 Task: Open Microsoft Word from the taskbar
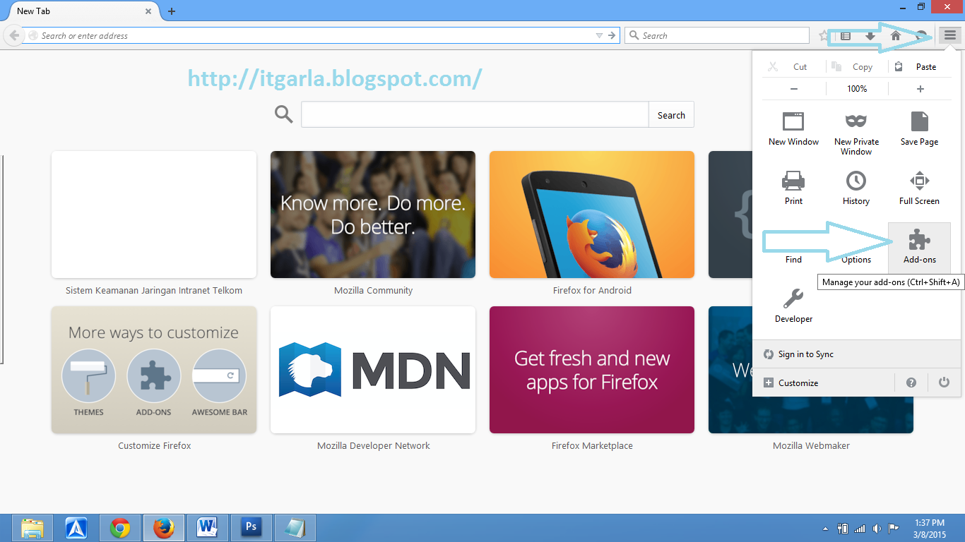coord(208,528)
